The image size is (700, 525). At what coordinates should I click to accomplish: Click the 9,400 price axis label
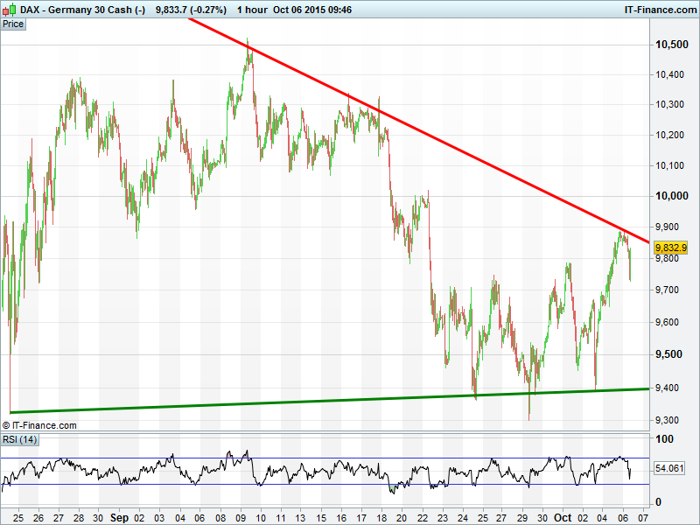pos(667,388)
